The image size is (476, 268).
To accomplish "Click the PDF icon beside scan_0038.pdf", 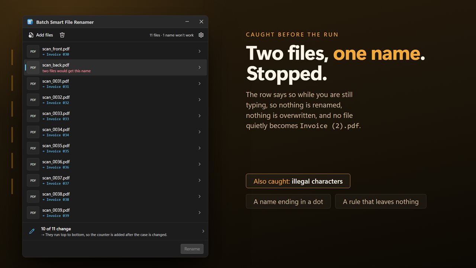I will pos(33,197).
